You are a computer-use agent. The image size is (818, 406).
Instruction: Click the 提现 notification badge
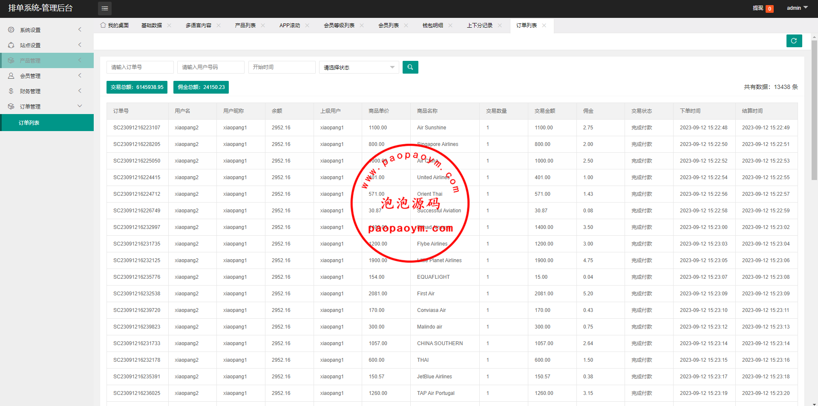click(x=769, y=9)
